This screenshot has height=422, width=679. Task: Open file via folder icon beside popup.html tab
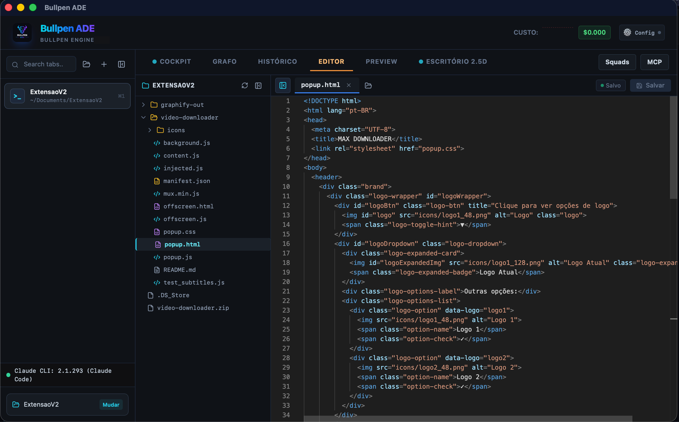tap(368, 85)
